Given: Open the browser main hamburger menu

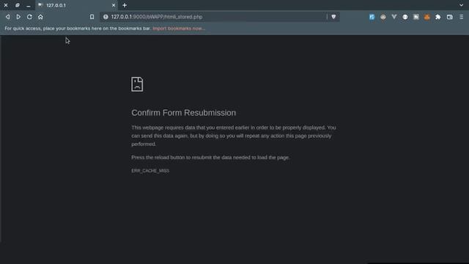Looking at the screenshot, I should click(462, 17).
